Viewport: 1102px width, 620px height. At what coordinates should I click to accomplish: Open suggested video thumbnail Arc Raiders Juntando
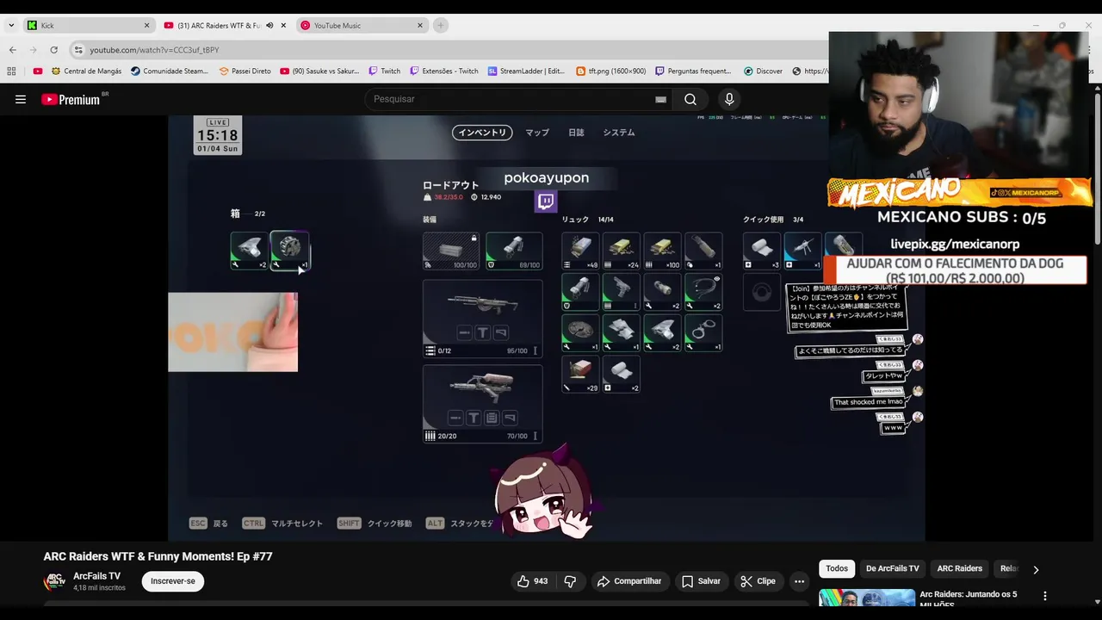point(867,598)
